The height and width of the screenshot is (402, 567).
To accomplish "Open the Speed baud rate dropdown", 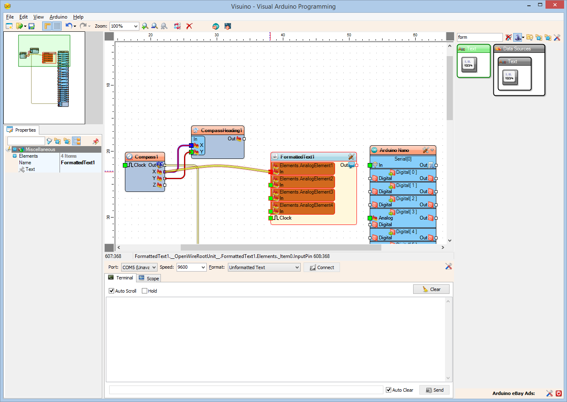I will point(203,267).
